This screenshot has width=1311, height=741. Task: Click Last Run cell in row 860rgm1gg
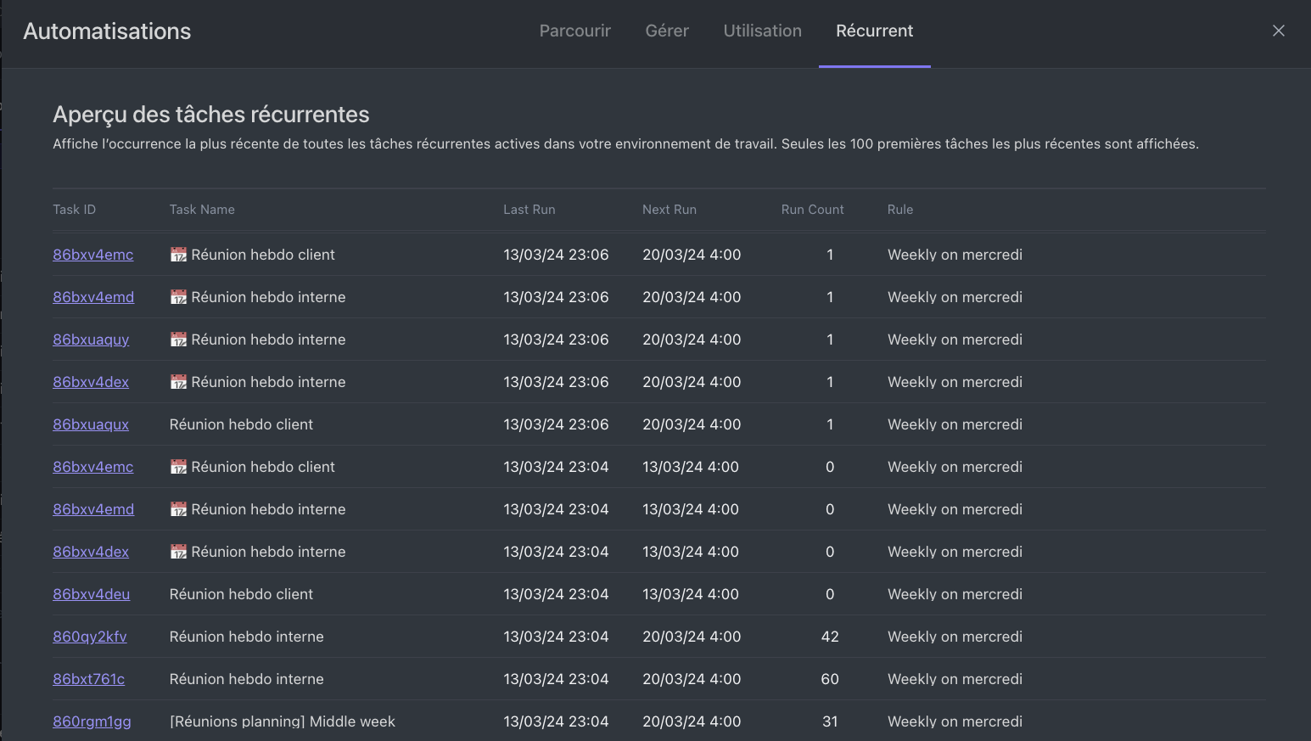(556, 721)
